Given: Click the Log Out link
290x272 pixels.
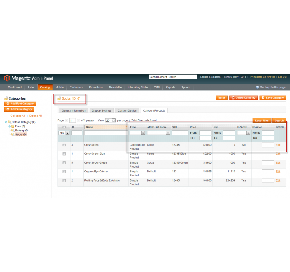Looking at the screenshot, I should click(x=282, y=77).
